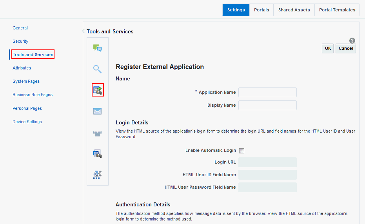Open the Discussions speech-bubble tool icon

tap(97, 48)
